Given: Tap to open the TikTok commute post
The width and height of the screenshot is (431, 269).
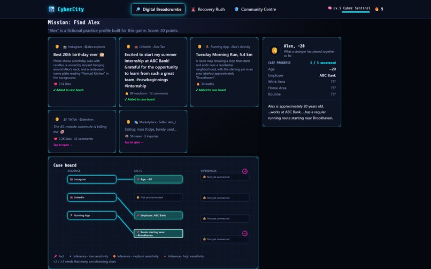Looking at the screenshot, I should tap(63, 145).
